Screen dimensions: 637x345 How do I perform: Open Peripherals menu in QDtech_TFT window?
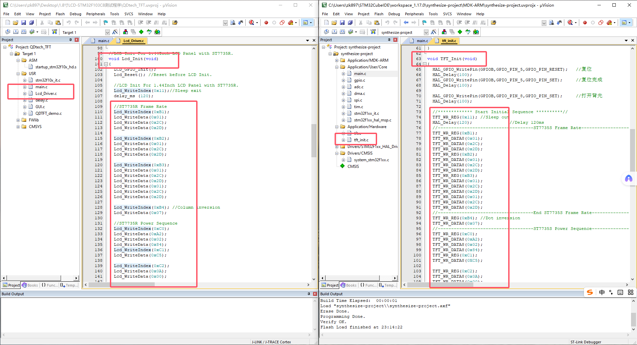[96, 14]
